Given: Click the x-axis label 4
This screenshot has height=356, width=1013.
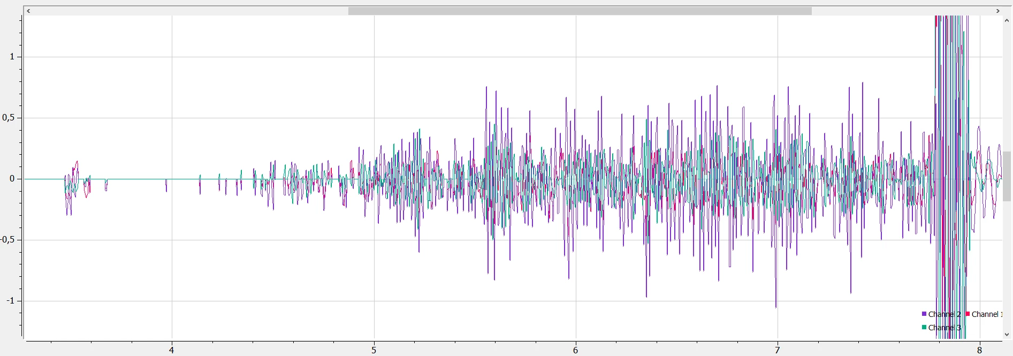Looking at the screenshot, I should [x=171, y=350].
